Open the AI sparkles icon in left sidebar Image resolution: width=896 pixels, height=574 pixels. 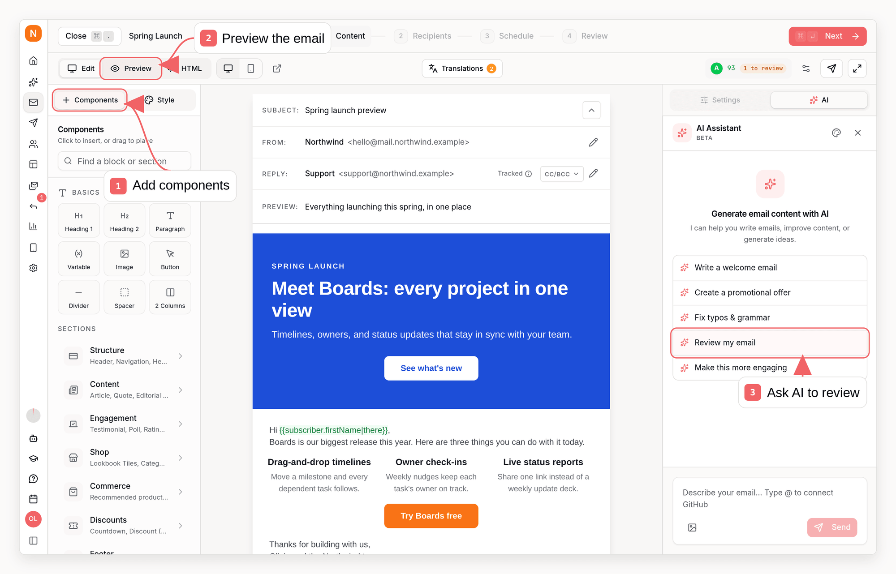(x=34, y=82)
